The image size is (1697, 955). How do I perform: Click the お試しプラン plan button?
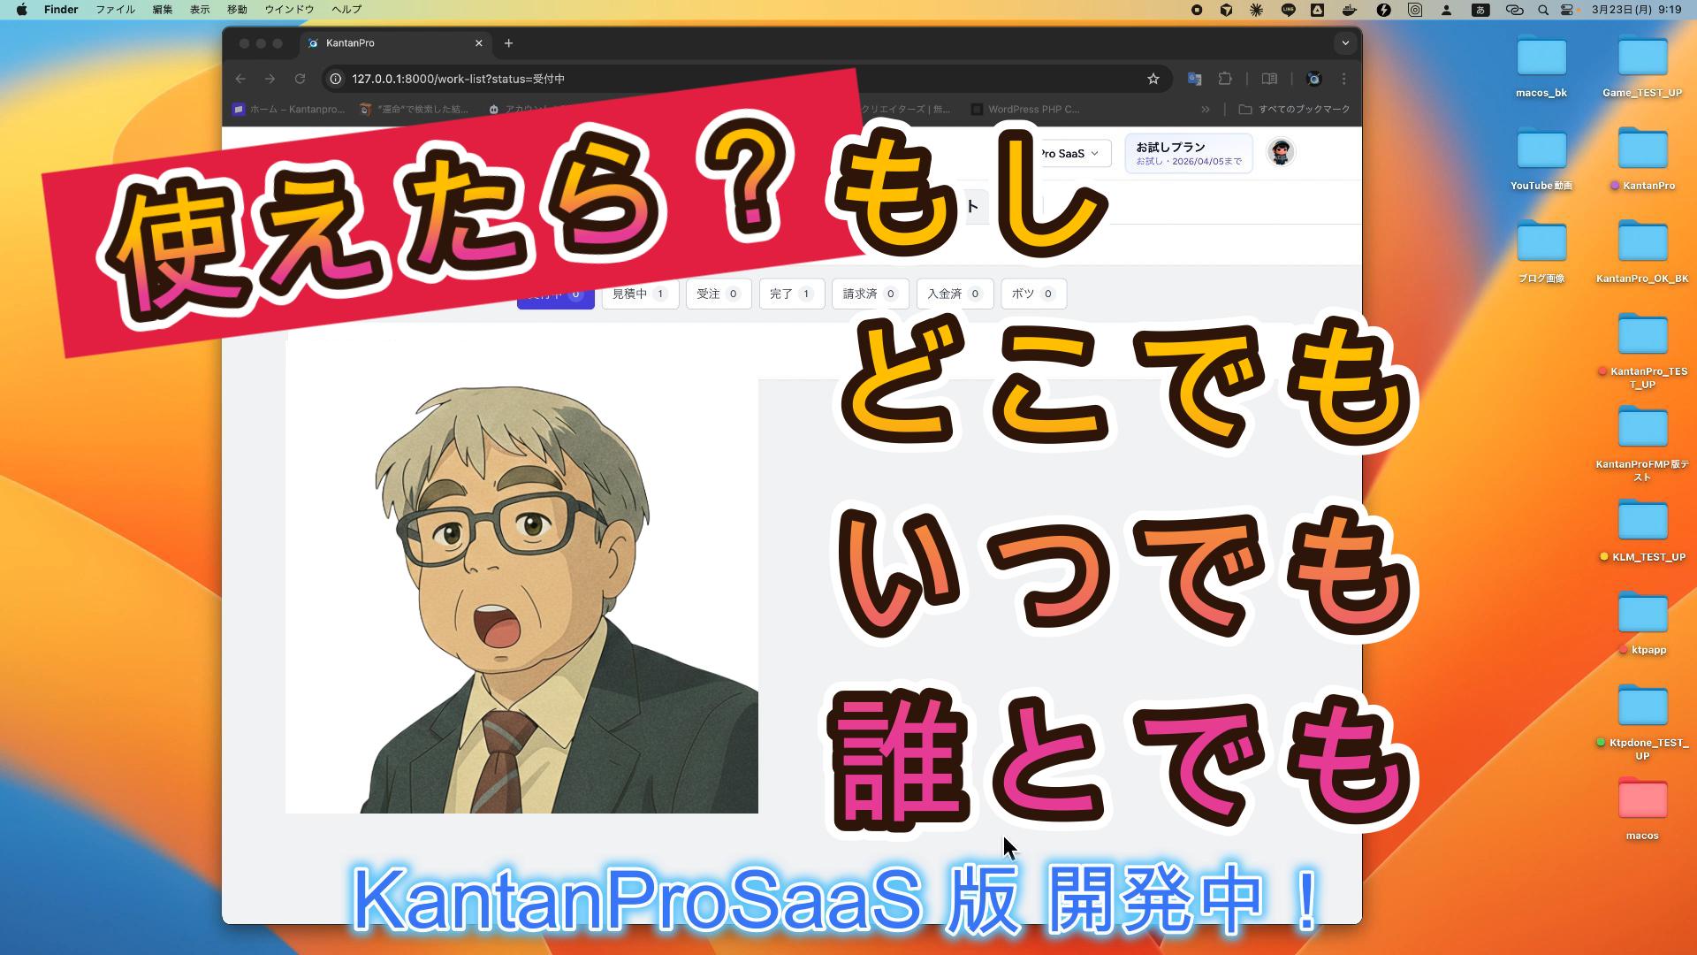[x=1187, y=153]
